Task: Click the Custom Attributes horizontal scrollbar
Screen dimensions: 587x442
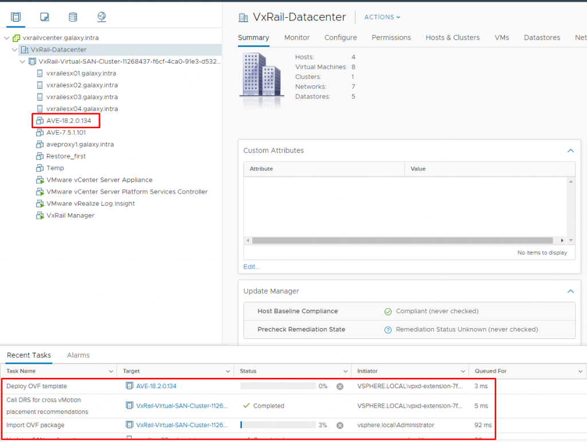Action: click(402, 240)
